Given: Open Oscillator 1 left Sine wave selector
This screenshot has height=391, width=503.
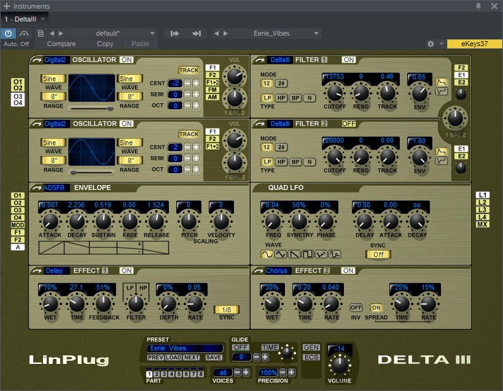Looking at the screenshot, I should pos(53,79).
